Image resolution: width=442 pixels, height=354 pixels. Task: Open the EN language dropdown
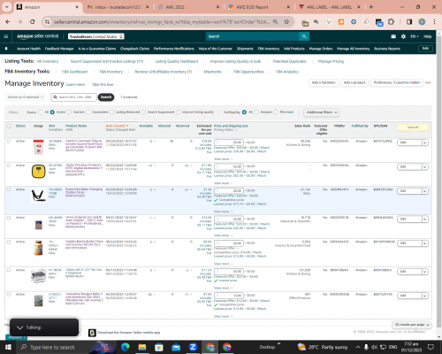pyautogui.click(x=415, y=36)
